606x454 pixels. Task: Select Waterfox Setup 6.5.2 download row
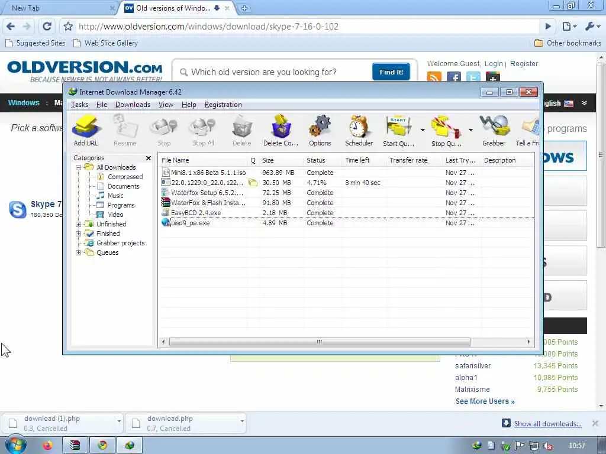point(346,193)
